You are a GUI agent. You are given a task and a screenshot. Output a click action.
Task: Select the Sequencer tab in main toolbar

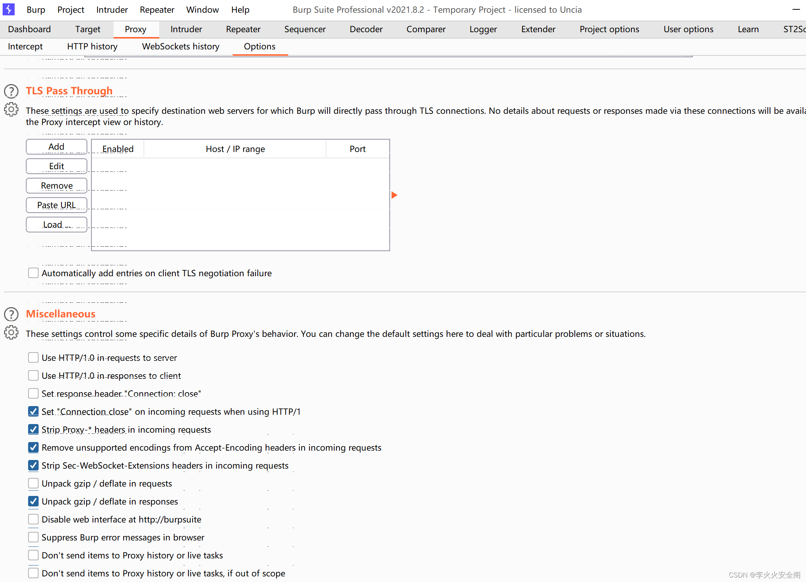[305, 29]
